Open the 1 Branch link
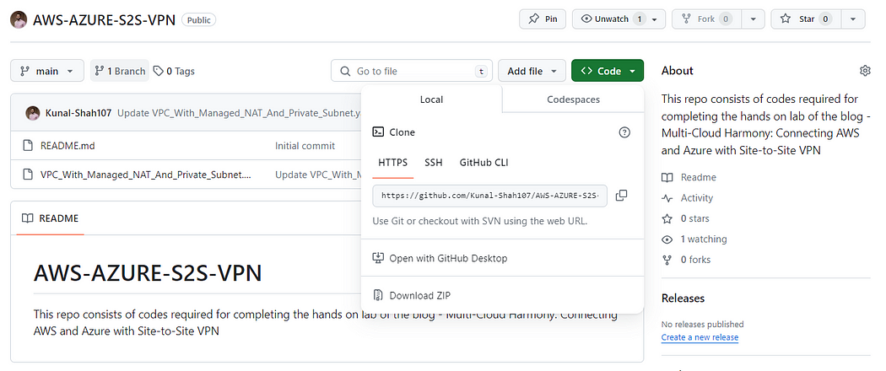 pyautogui.click(x=120, y=71)
